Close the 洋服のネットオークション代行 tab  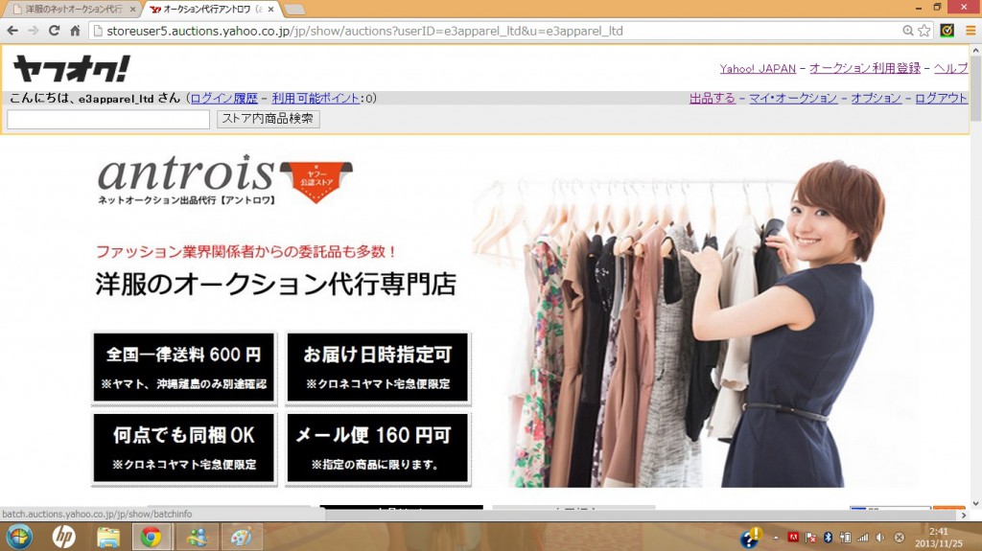pyautogui.click(x=132, y=10)
